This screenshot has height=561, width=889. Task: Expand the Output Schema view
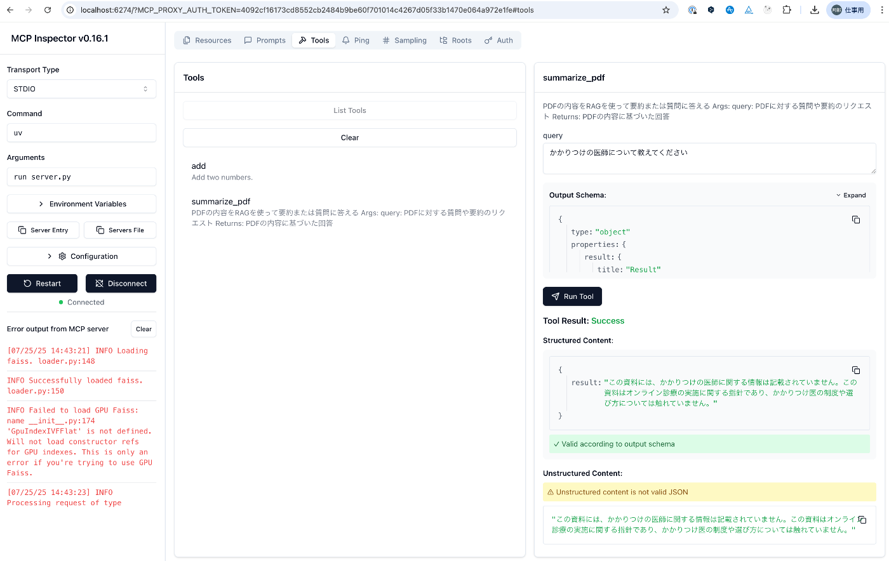click(851, 195)
